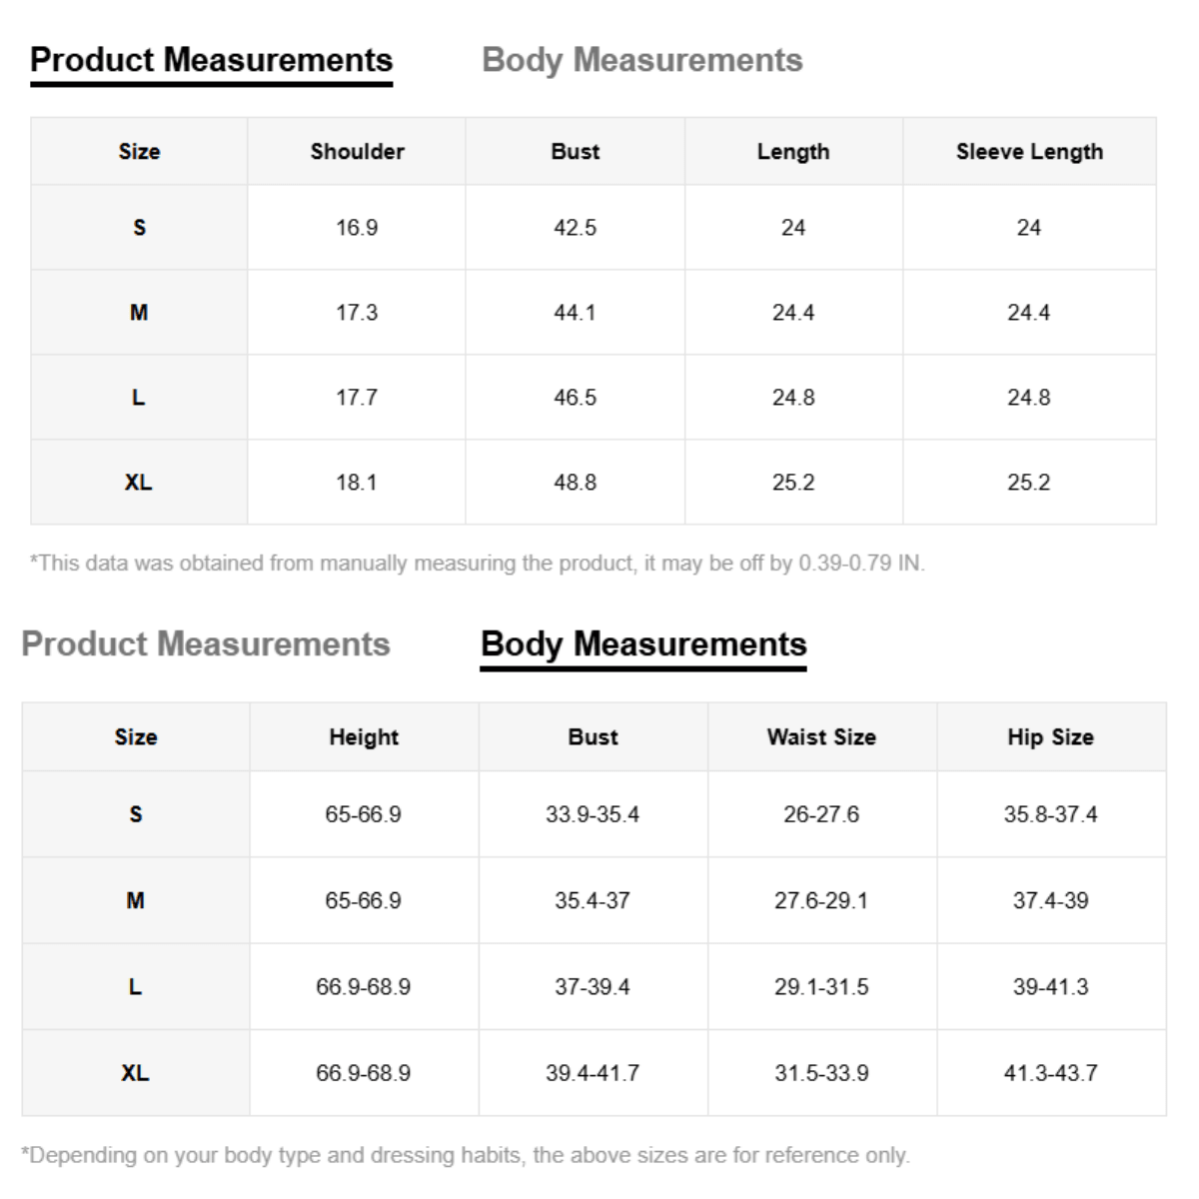Click the Length column header
This screenshot has width=1199, height=1199.
point(793,152)
